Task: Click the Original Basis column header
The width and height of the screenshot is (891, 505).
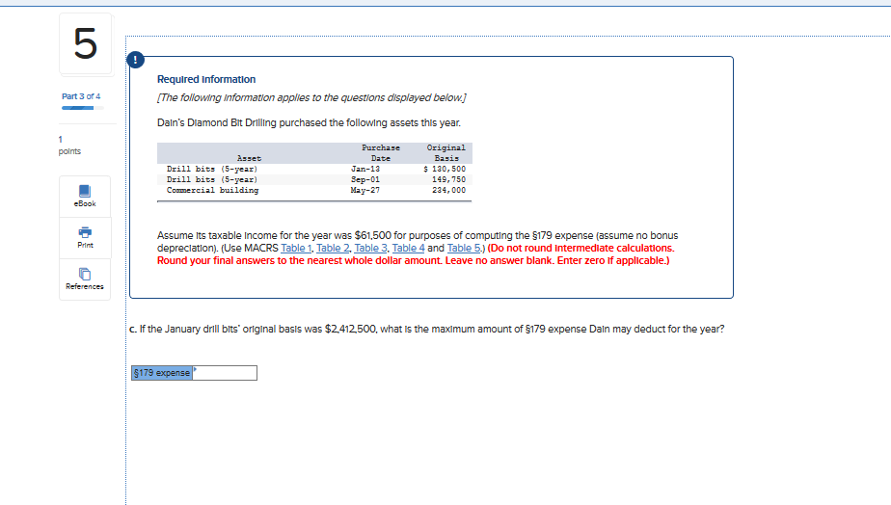Action: point(446,153)
